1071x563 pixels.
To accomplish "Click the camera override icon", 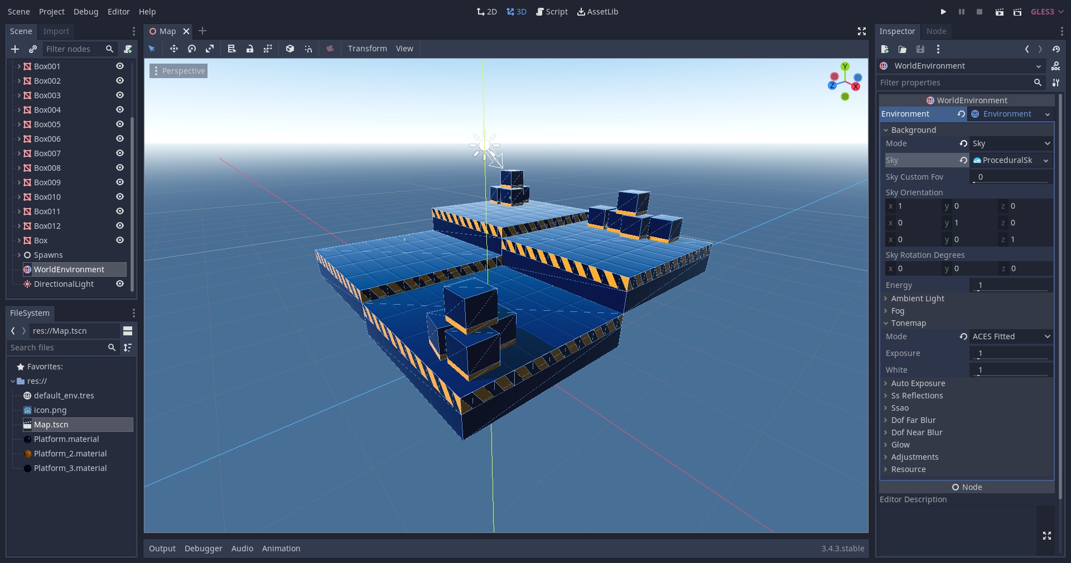I will [x=330, y=49].
